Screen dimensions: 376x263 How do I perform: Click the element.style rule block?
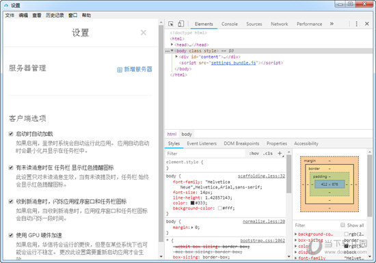pyautogui.click(x=226, y=165)
